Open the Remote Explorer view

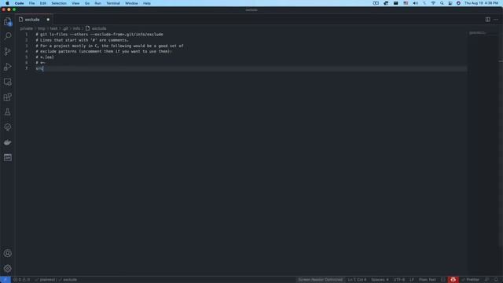[x=7, y=82]
